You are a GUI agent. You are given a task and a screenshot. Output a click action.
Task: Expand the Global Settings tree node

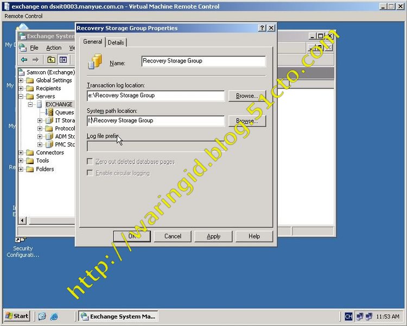point(21,80)
